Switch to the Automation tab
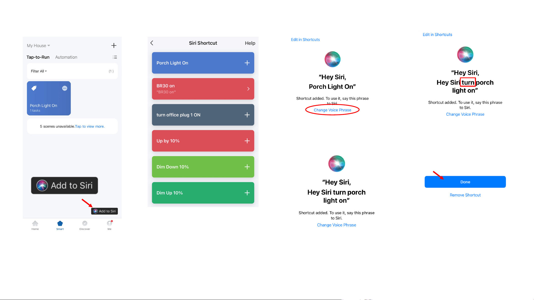The image size is (534, 300). tap(66, 57)
